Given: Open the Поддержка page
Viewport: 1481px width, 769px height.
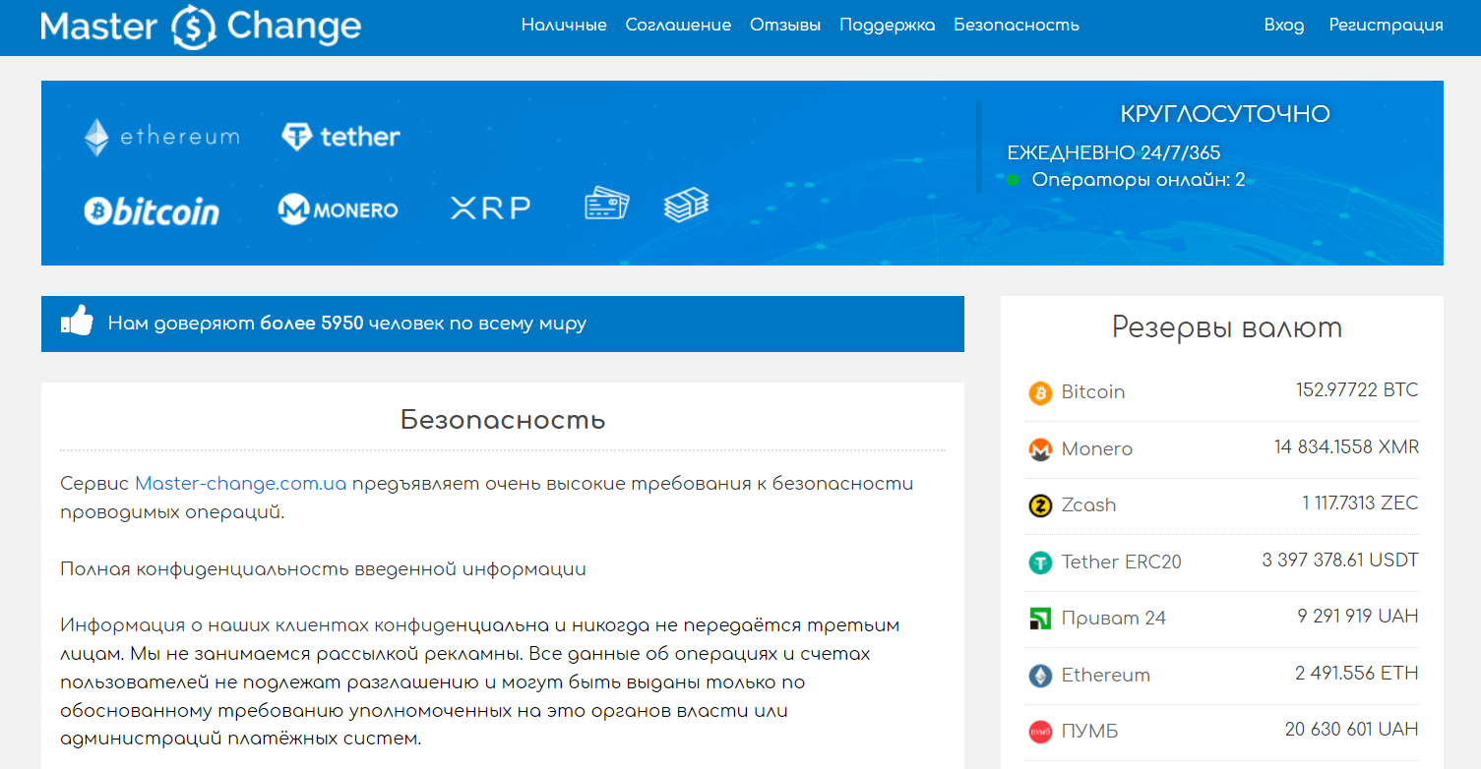Looking at the screenshot, I should 888,26.
